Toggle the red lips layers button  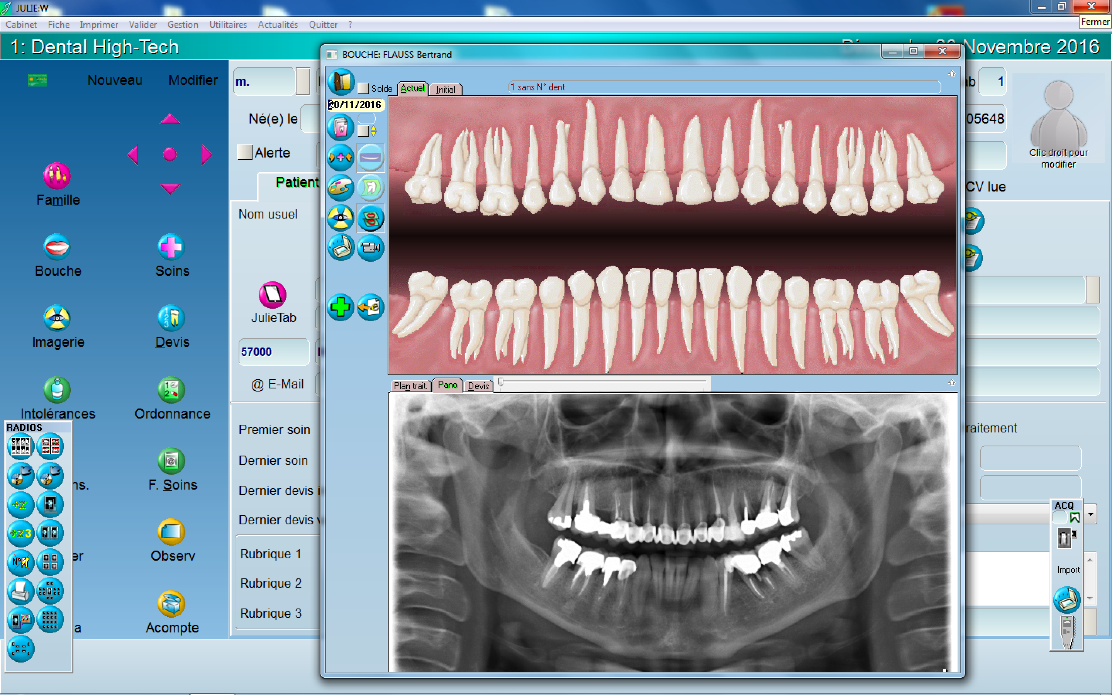coord(370,218)
